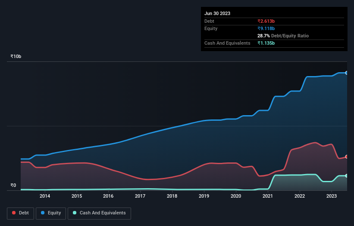Toggle the Cash And Equivalents legend button
The height and width of the screenshot is (226, 354).
[x=99, y=213]
